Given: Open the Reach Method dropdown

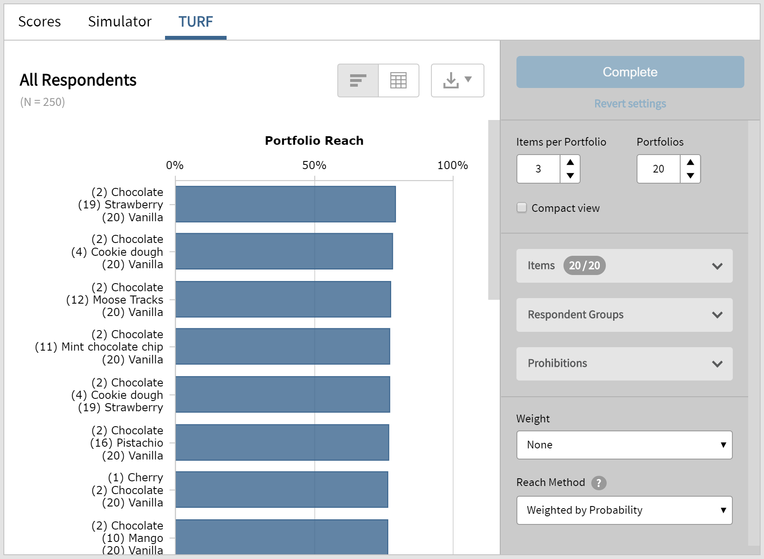Looking at the screenshot, I should pos(624,510).
